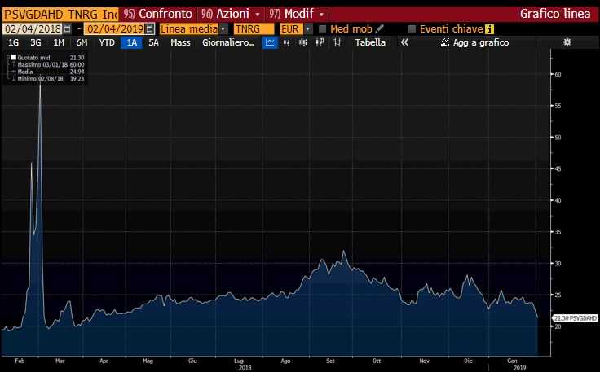Click the Linea media field
The width and height of the screenshot is (600, 372).
coord(189,29)
